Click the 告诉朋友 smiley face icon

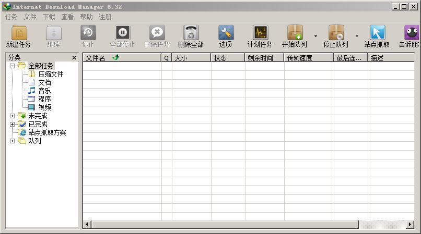[412, 33]
